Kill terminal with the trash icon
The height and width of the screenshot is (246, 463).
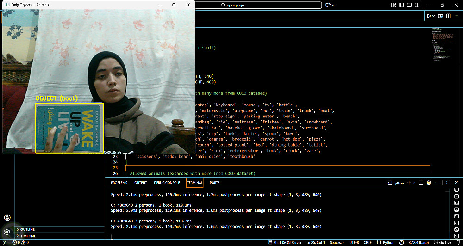[x=429, y=183]
